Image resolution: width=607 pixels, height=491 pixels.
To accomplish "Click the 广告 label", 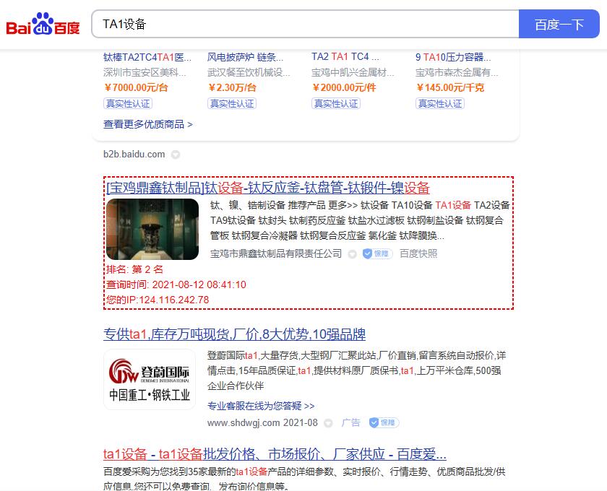I will [350, 422].
